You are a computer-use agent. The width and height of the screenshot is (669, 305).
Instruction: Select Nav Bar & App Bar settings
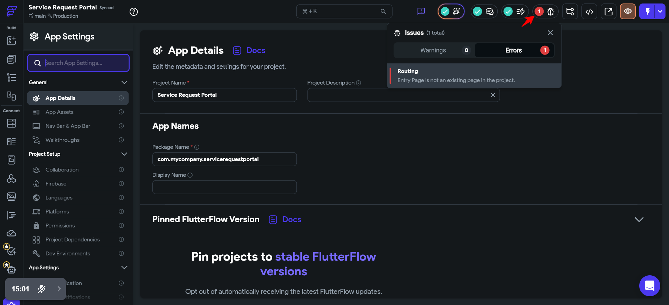pos(78,126)
